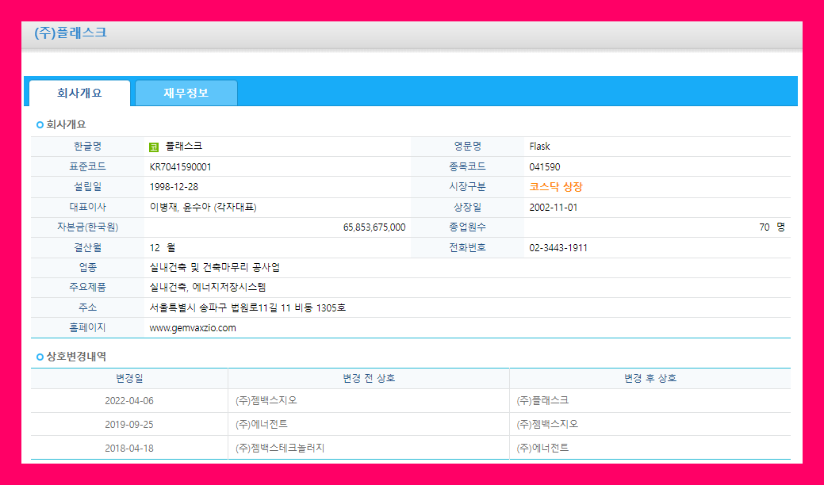Click the 종업원수 row label
Image resolution: width=824 pixels, height=485 pixels.
[467, 227]
